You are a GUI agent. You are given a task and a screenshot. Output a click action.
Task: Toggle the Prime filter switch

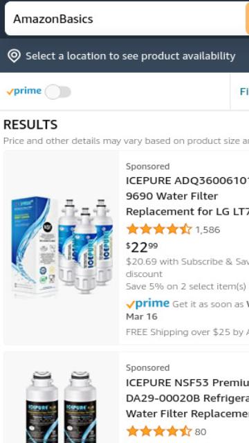(58, 92)
